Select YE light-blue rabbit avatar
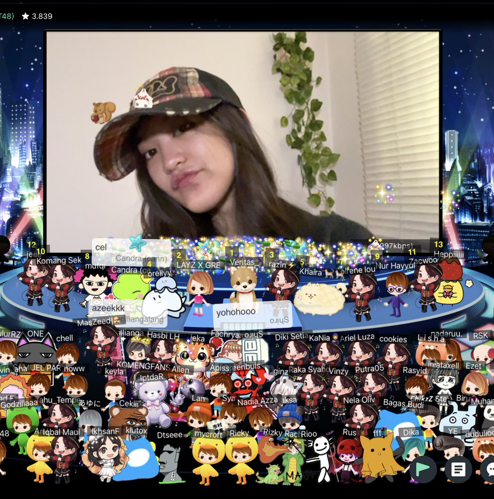 coord(457,417)
